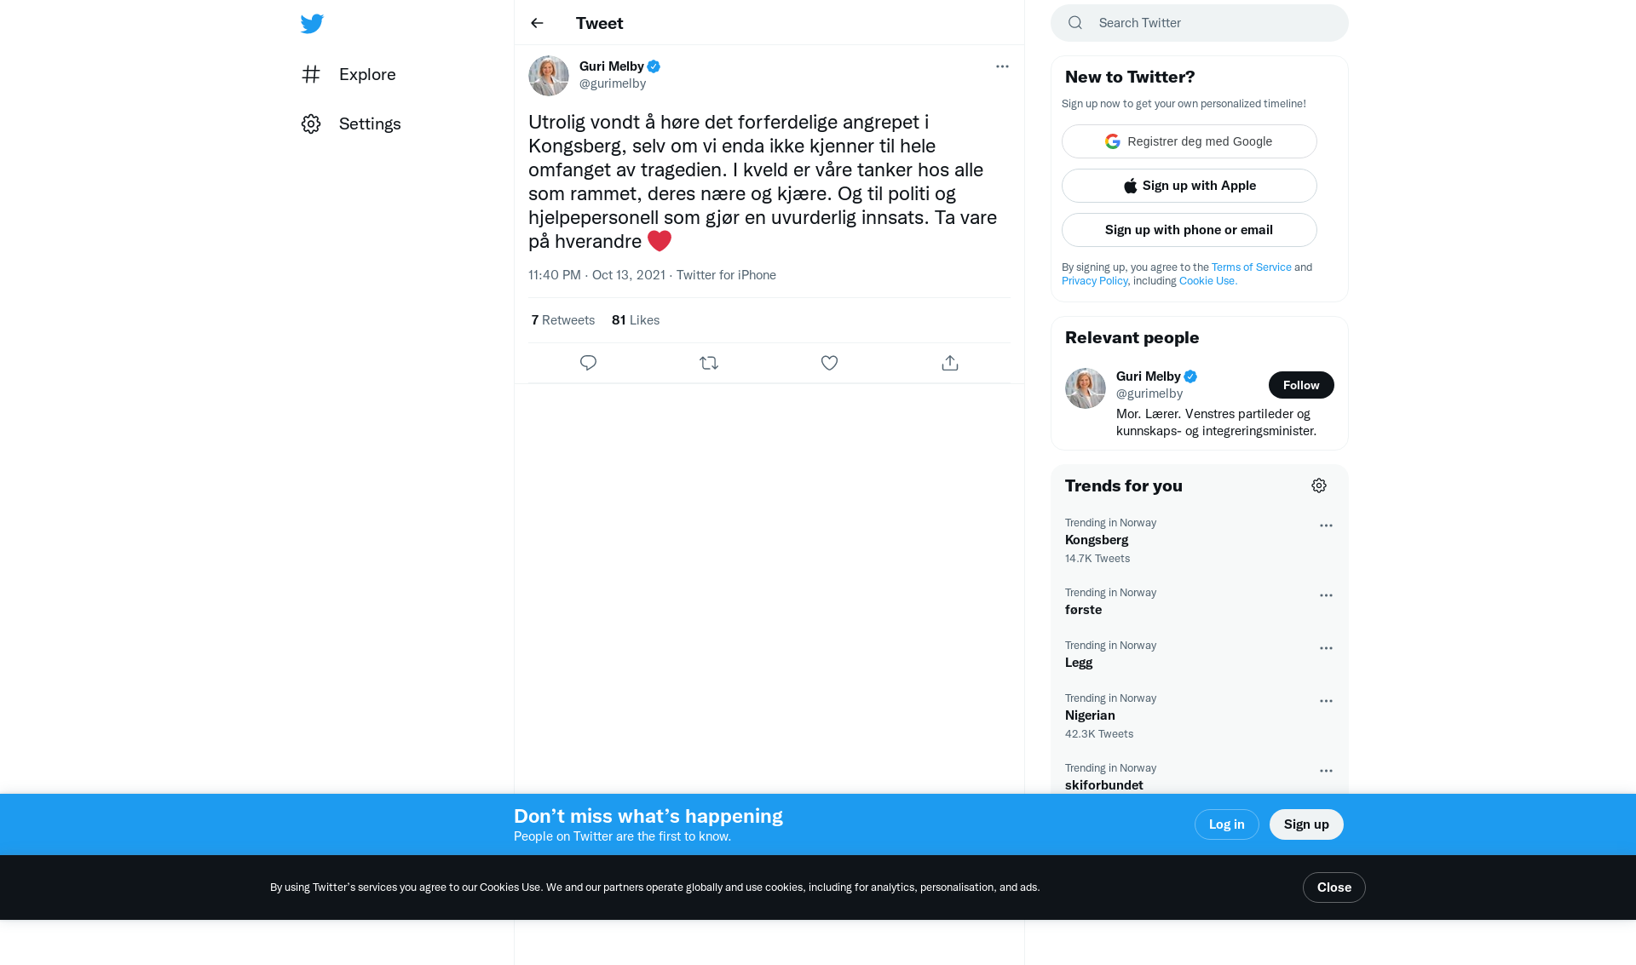
Task: Retweet using the retweet arrows icon
Action: coord(709,363)
